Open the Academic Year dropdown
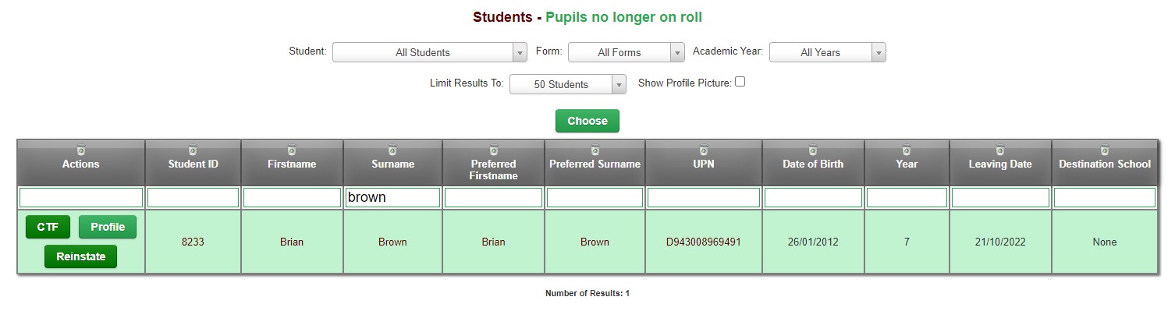1175x311 pixels. [828, 52]
